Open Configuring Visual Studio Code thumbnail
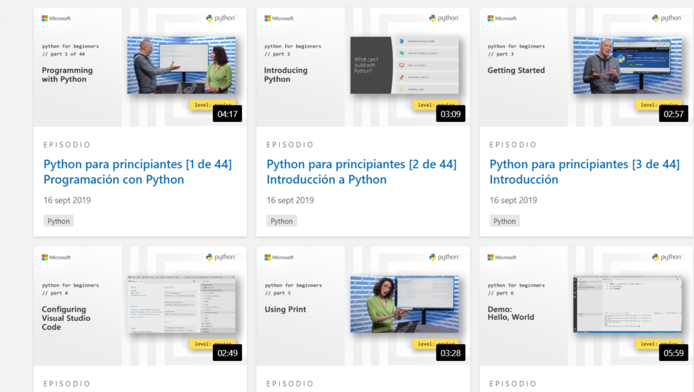694x392 pixels. [x=181, y=304]
